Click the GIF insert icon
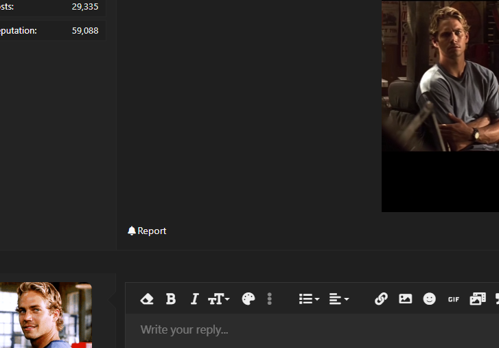Viewport: 499px width, 348px height. [454, 299]
